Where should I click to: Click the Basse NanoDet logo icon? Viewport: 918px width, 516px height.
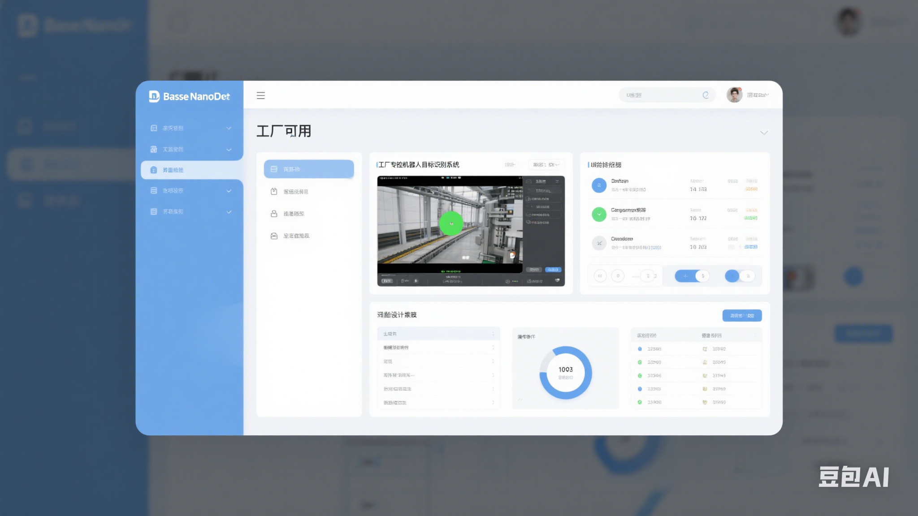tap(154, 96)
